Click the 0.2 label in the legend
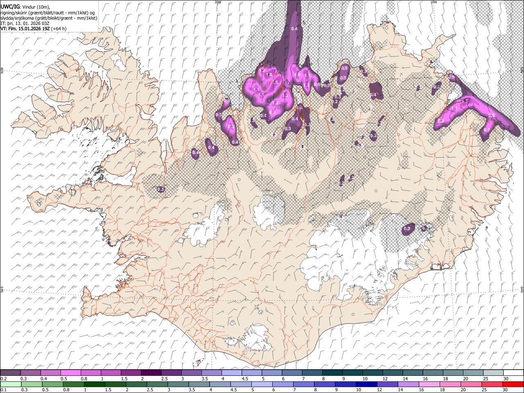524x393 pixels. coord(3,379)
